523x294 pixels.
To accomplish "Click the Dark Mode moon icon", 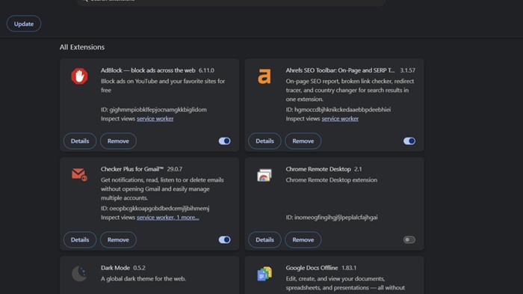I will [x=79, y=274].
